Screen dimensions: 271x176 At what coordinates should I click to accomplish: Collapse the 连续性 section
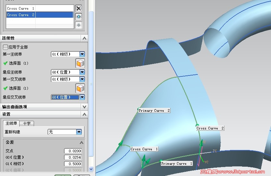coord(84,38)
